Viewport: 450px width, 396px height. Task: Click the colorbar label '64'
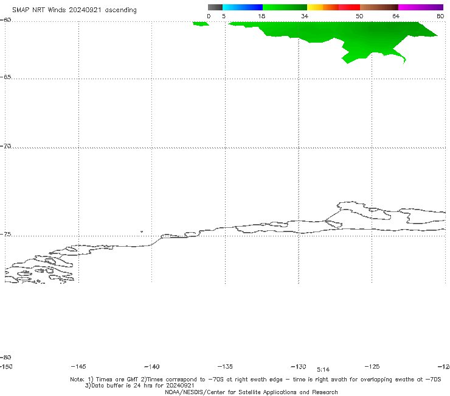click(396, 16)
